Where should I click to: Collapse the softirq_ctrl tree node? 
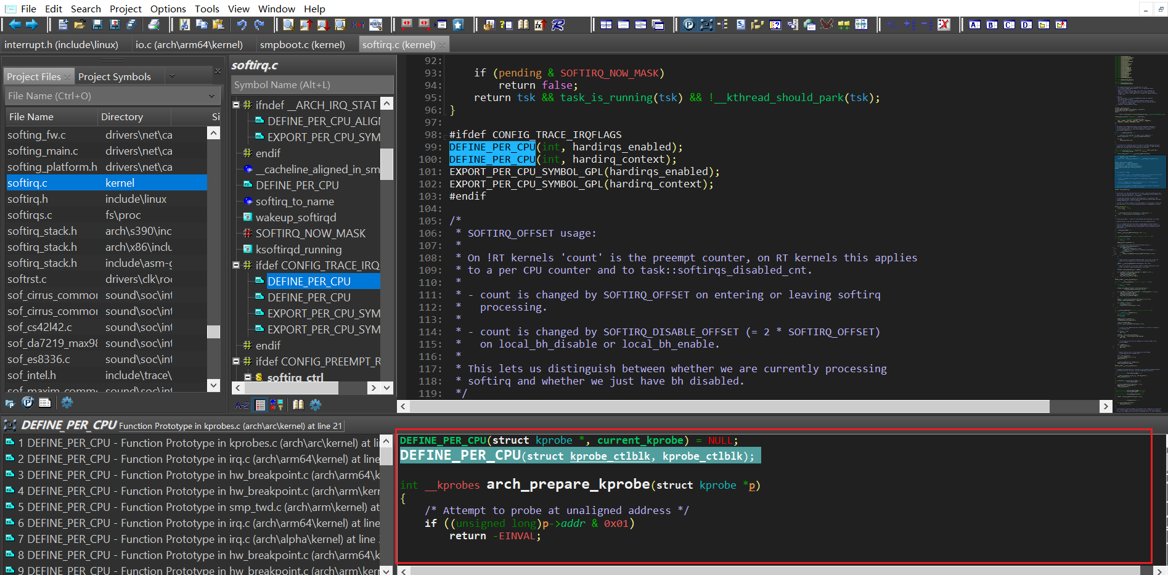click(x=248, y=377)
